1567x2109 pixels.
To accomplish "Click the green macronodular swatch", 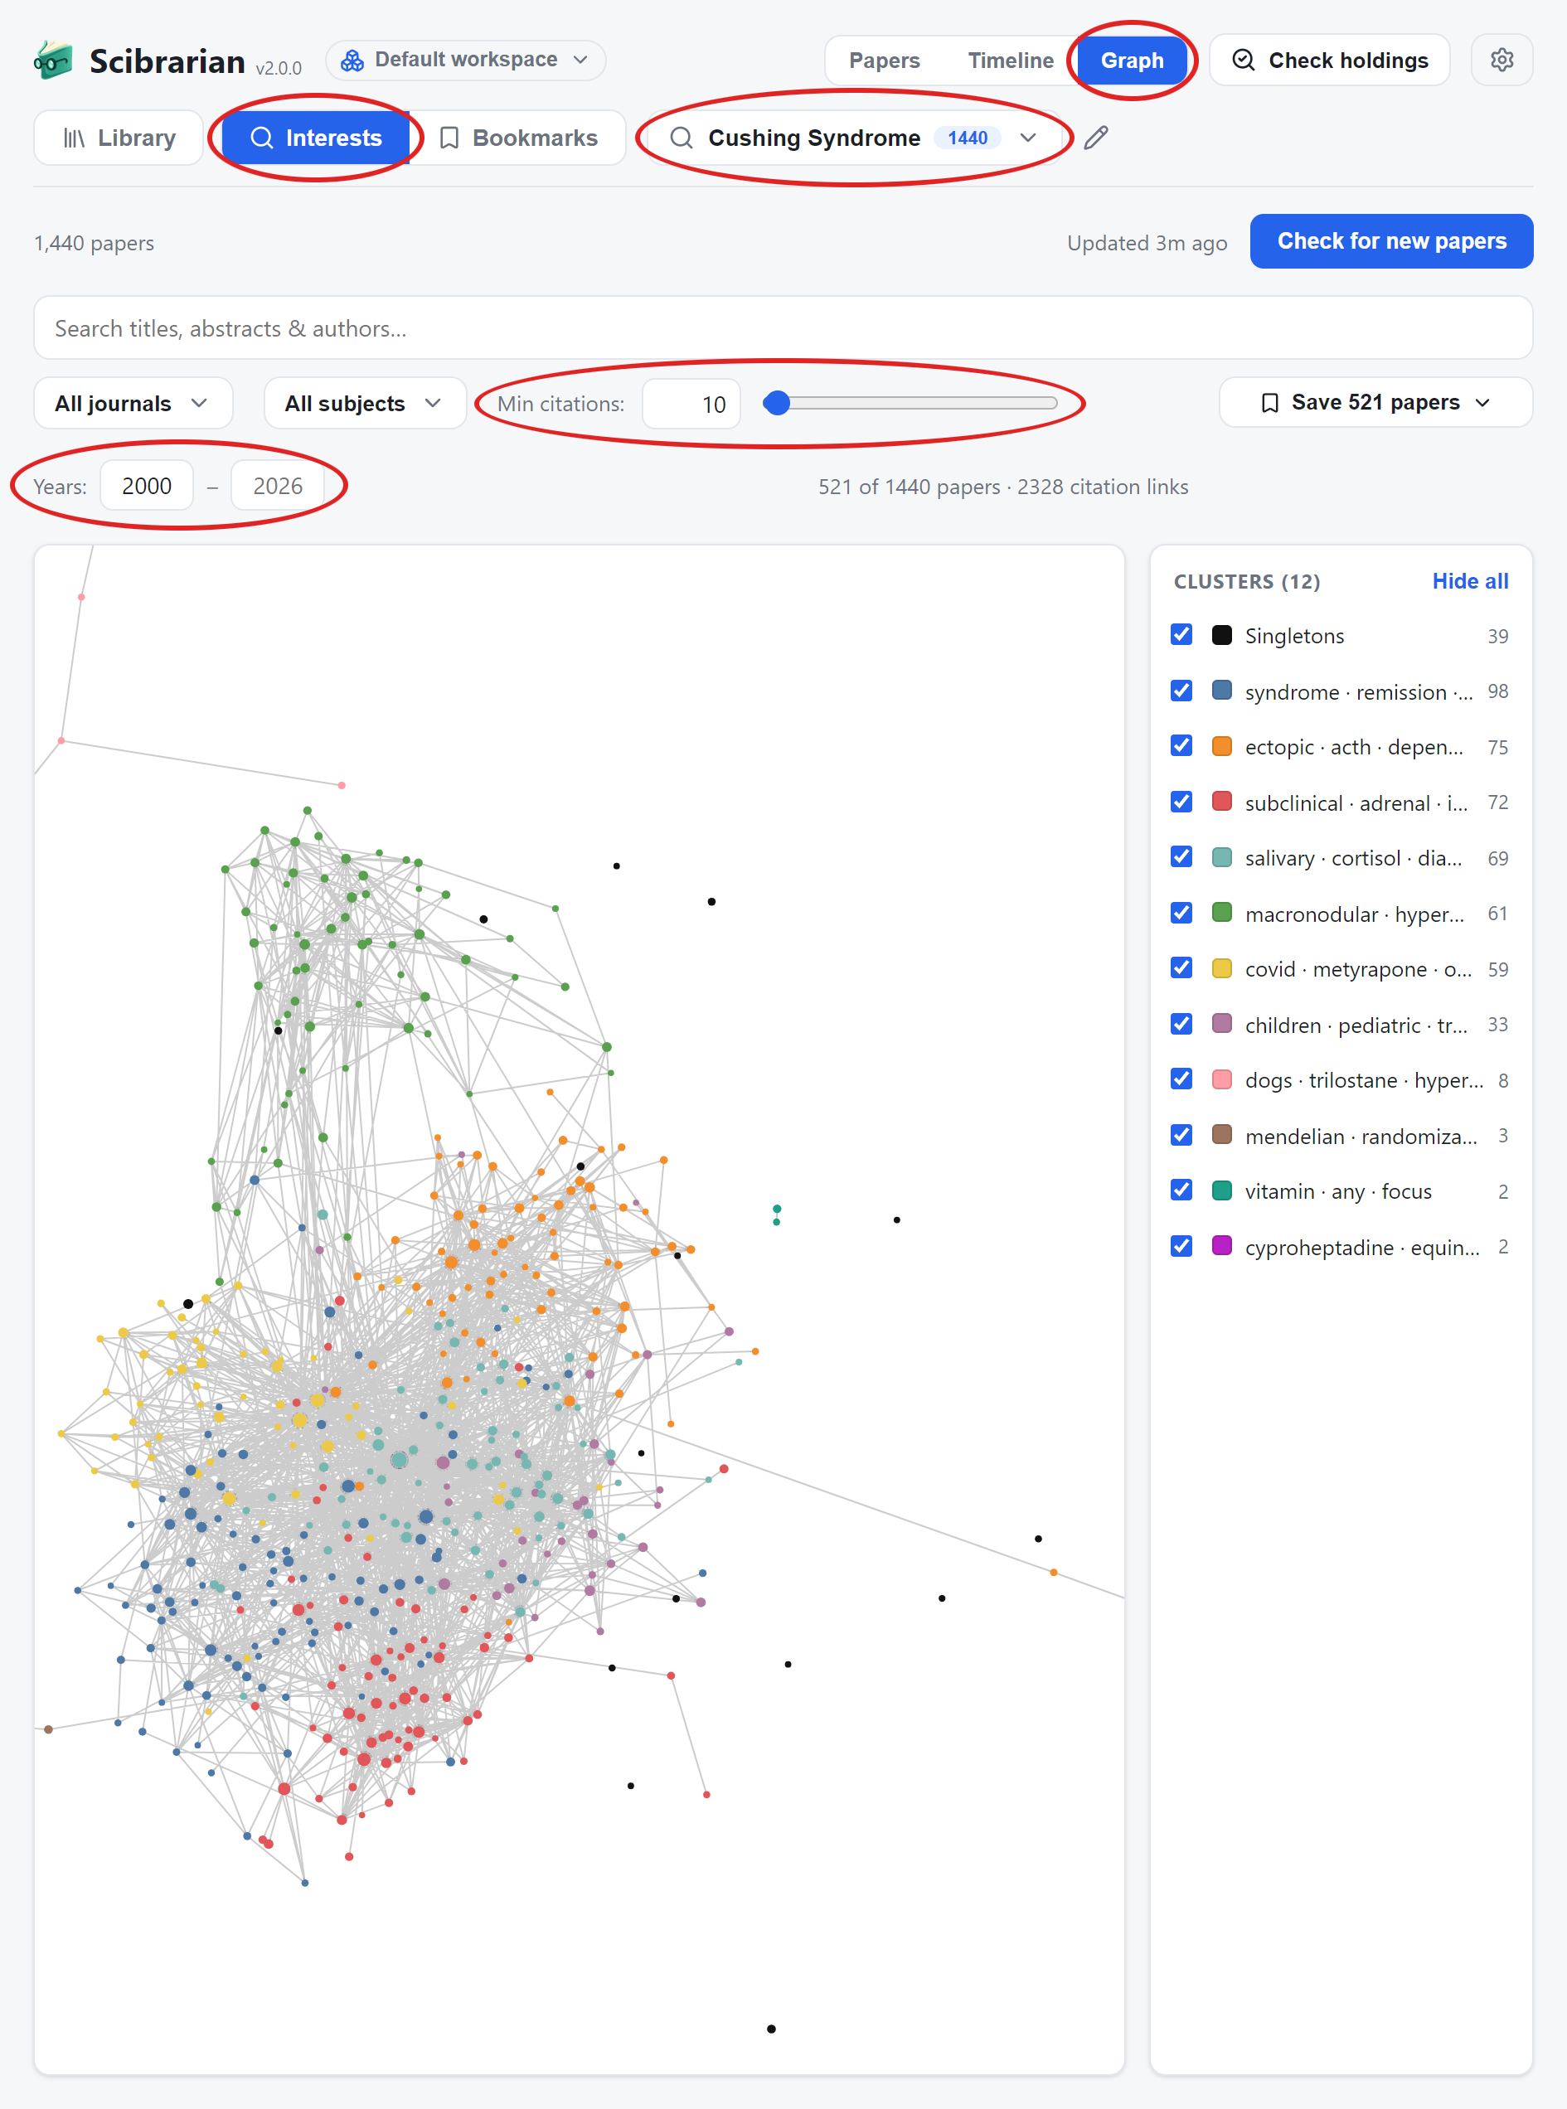I will [x=1222, y=914].
